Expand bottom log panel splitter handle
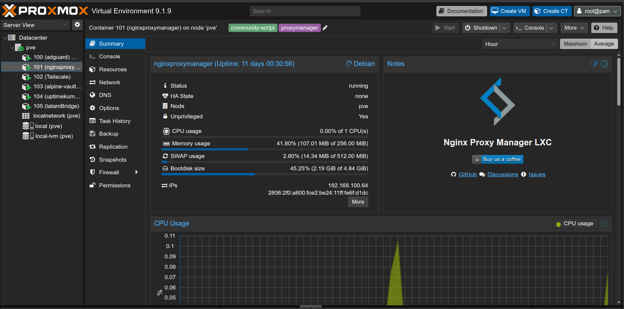The image size is (624, 309). pos(311,306)
